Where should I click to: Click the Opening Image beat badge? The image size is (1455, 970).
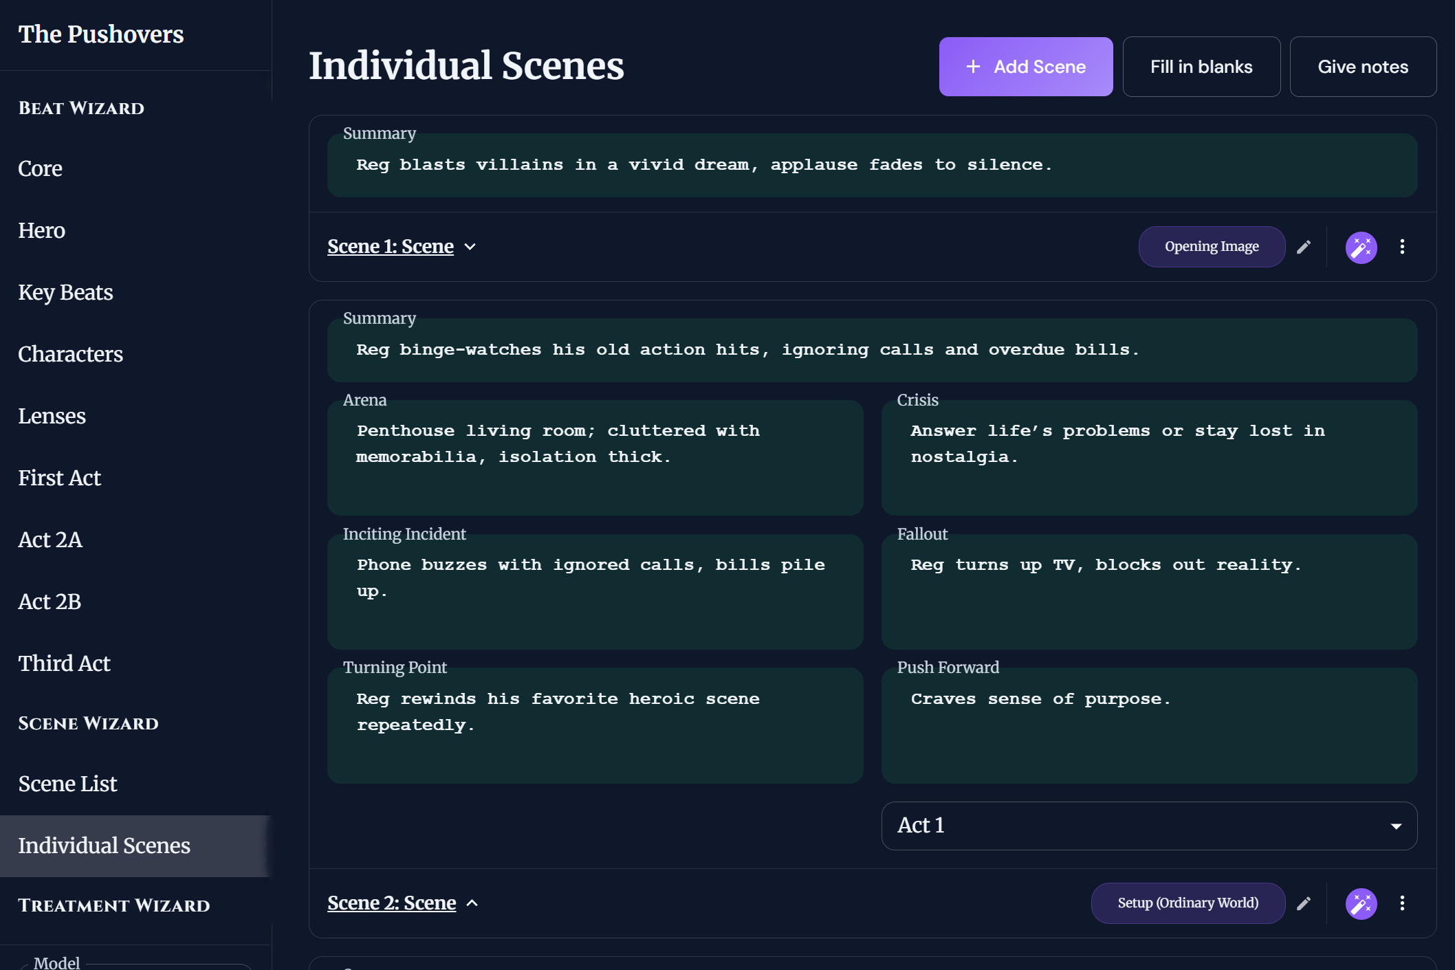click(1212, 246)
